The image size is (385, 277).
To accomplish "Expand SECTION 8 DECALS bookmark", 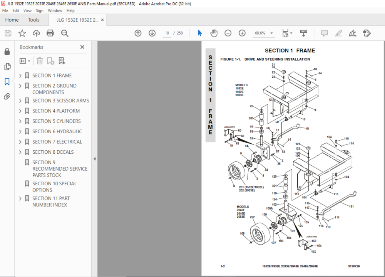I will coord(20,152).
